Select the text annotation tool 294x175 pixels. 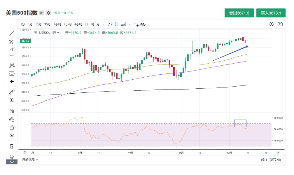tap(12, 57)
